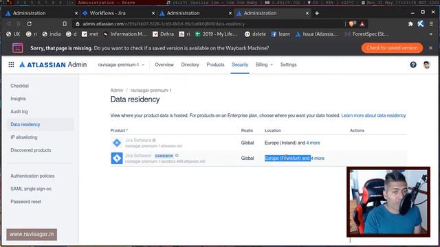Click the ravisagar-premium-1 breadcrumb link
This screenshot has height=247, width=440.
151,90
